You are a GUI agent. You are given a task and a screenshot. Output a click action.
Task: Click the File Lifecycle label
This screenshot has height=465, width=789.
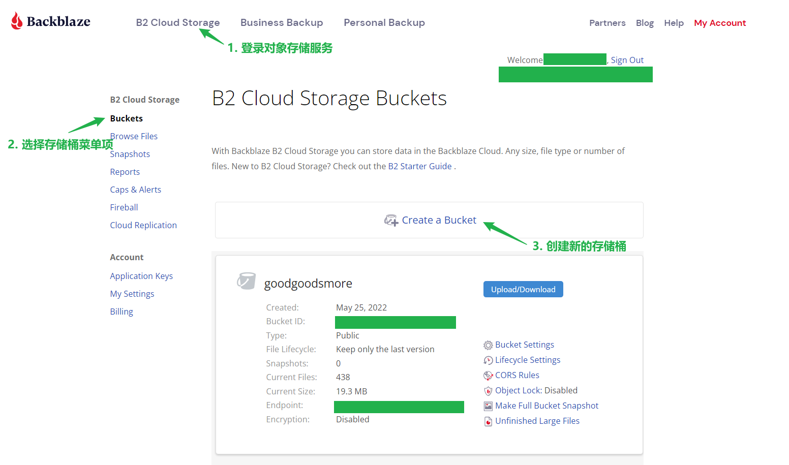(x=291, y=349)
